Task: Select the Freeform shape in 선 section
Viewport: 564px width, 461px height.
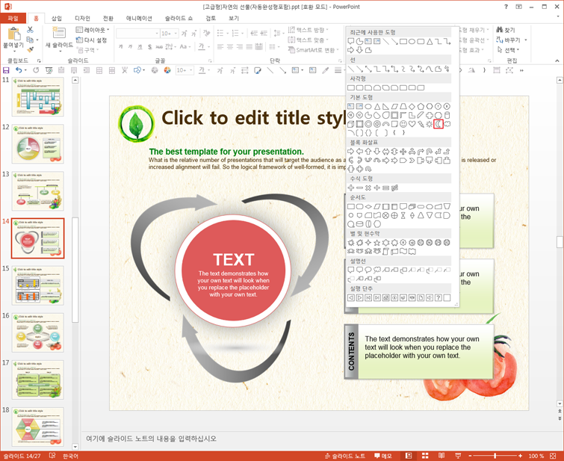Action: click(438, 69)
